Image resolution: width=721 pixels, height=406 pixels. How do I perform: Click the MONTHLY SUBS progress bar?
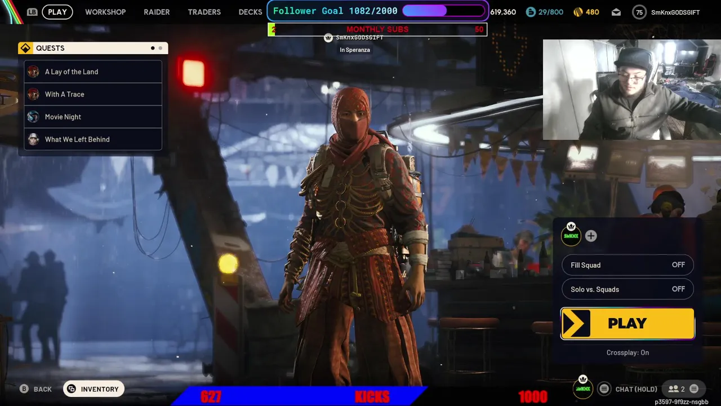click(377, 29)
